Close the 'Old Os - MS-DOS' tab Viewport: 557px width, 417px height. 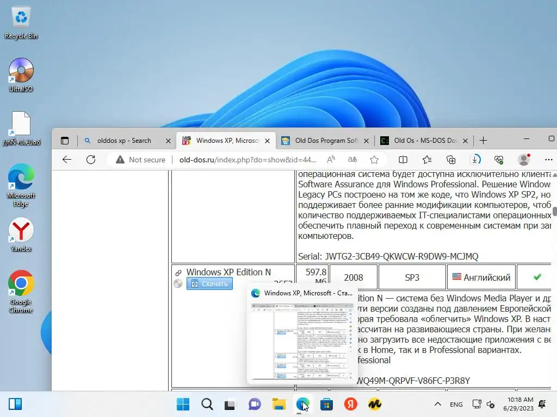pyautogui.click(x=465, y=141)
